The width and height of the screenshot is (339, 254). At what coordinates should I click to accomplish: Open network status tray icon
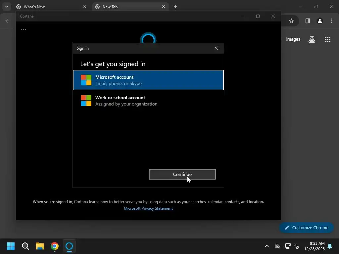tap(288, 246)
